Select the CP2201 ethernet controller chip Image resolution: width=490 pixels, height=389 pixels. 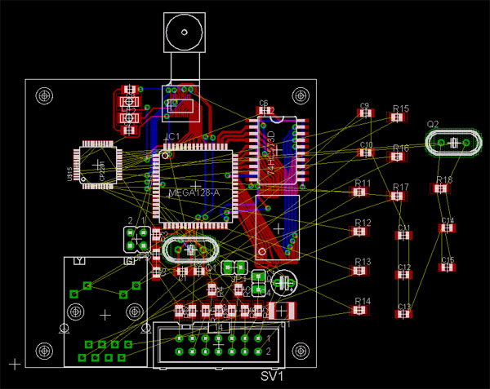pos(98,165)
